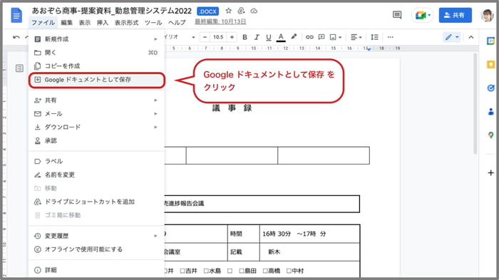Screen dimensions: 499x280
Task: Open the ヘルプ menu
Action: 177,23
